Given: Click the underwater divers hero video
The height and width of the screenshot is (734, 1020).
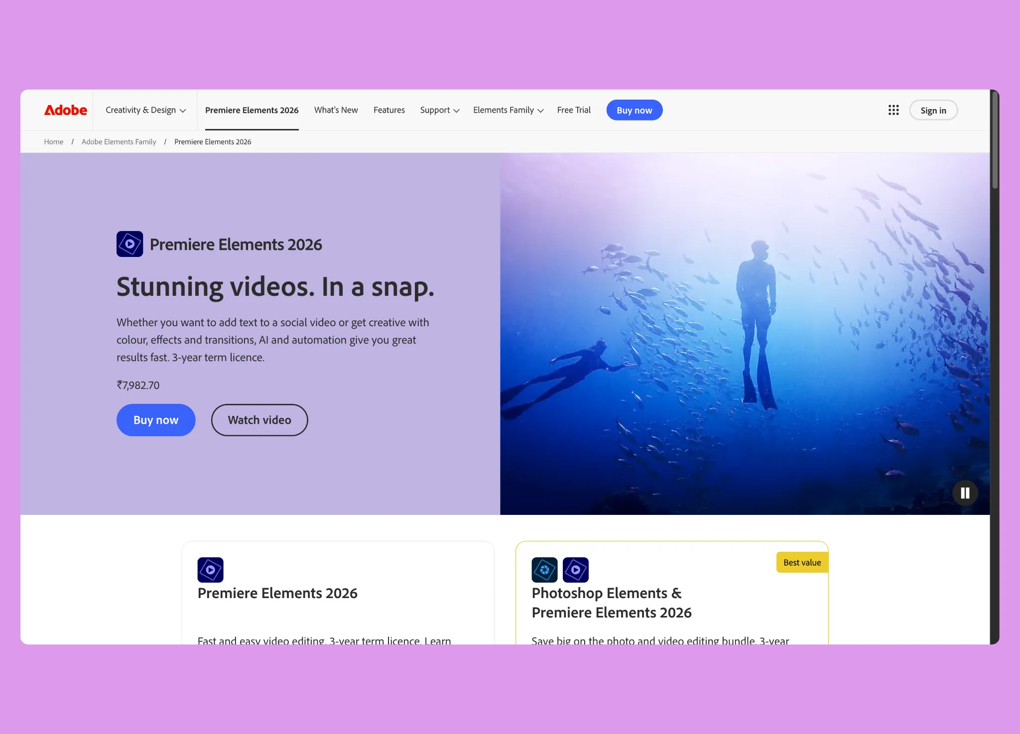Looking at the screenshot, I should pos(745,334).
